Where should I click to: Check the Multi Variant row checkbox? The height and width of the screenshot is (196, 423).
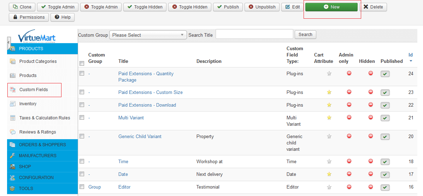click(x=82, y=117)
